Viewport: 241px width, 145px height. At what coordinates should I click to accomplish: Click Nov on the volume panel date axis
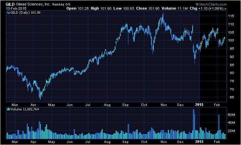[x=164, y=142]
